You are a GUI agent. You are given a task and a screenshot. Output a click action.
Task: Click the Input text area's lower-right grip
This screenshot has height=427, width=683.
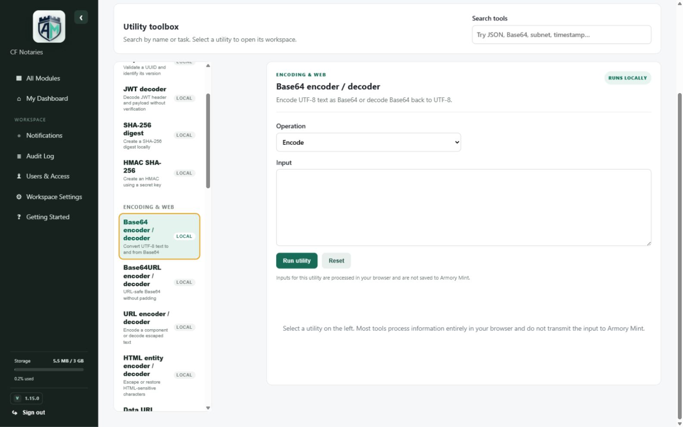648,243
